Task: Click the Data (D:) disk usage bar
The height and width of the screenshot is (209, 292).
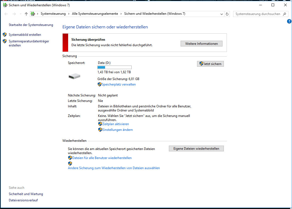Action: pos(114,67)
